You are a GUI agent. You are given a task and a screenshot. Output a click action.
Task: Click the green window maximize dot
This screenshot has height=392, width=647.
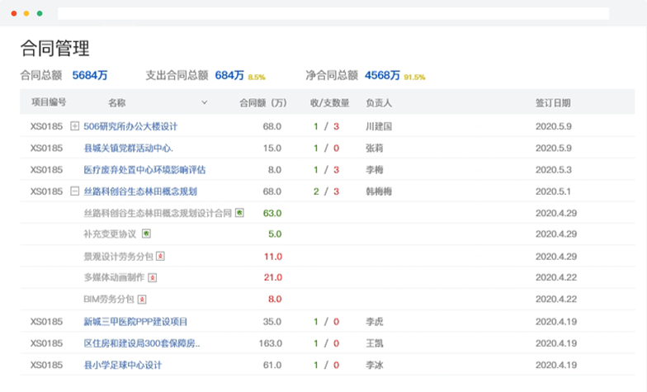tap(40, 13)
